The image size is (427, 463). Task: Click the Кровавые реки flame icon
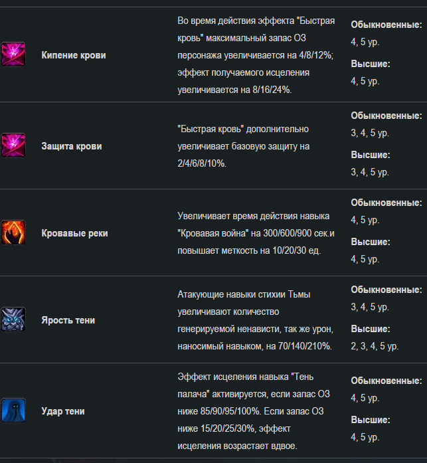point(13,232)
